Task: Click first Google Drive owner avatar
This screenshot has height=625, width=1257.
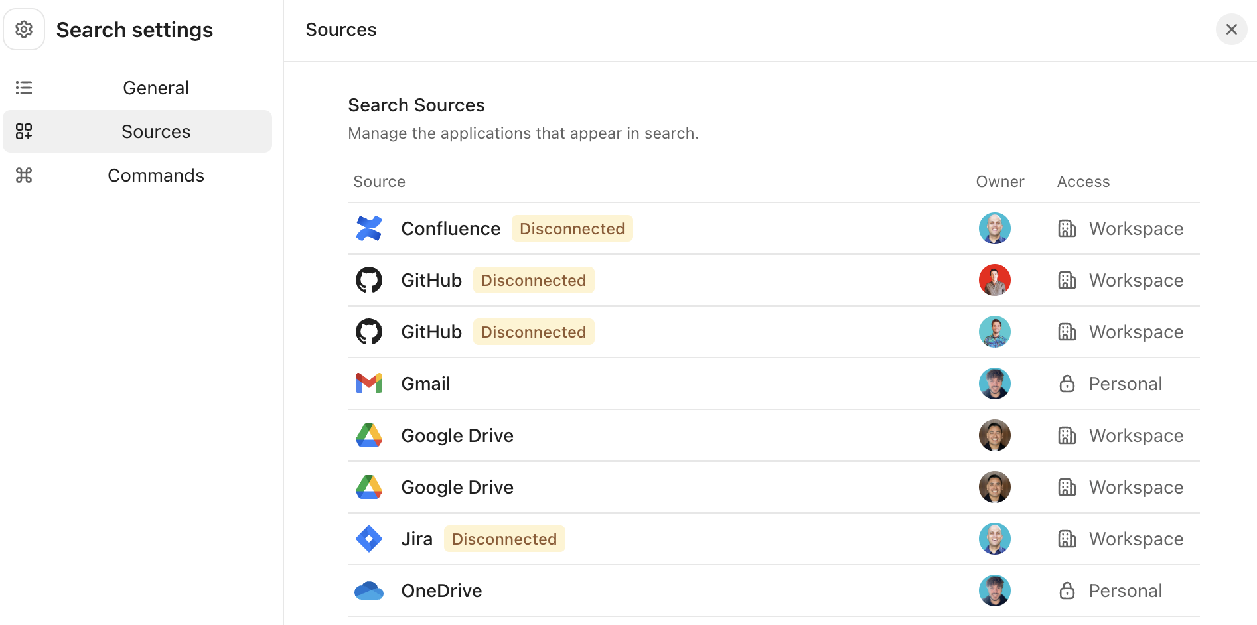Action: pos(995,435)
